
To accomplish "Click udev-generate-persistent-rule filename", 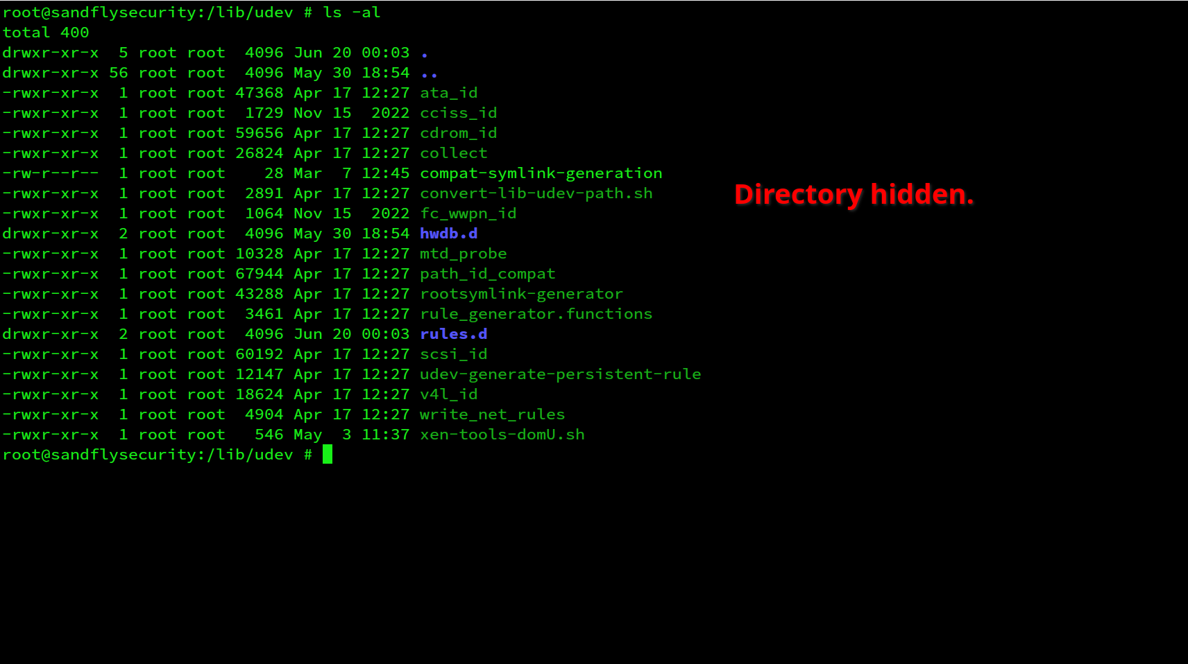I will click(560, 374).
